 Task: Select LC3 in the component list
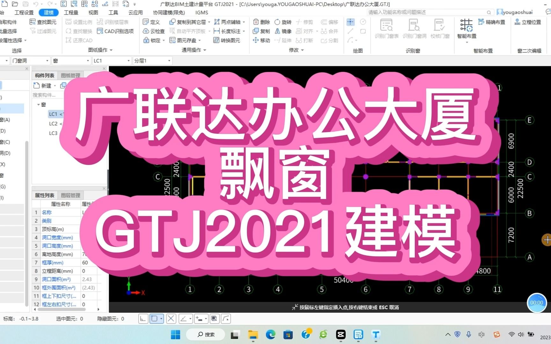point(53,133)
